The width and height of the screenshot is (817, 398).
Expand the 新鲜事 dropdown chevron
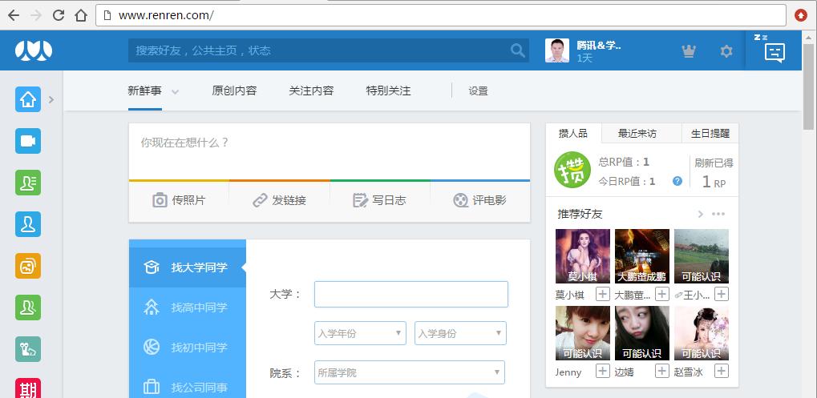[176, 92]
